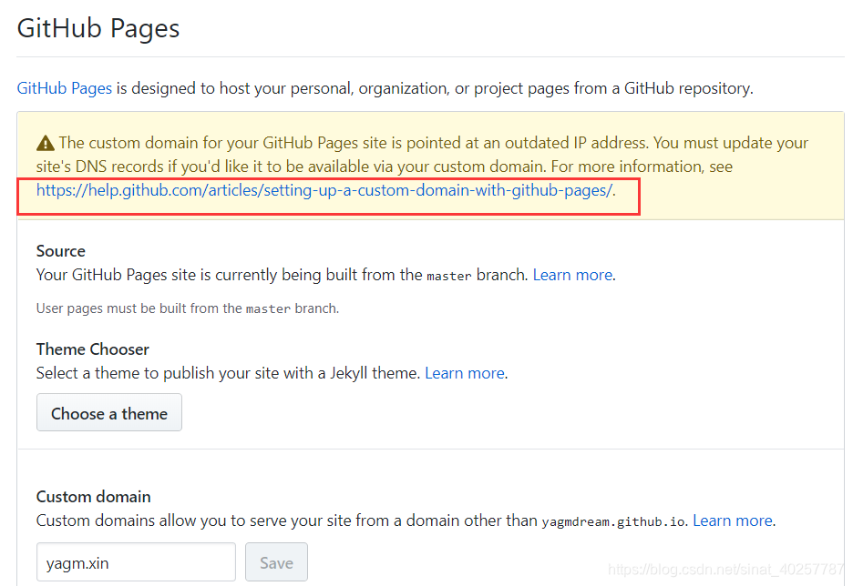This screenshot has width=853, height=586.
Task: Open the help.github.com custom domain article link
Action: click(324, 190)
